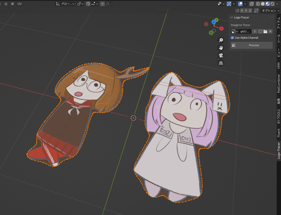Select material preview viewport shading
281x215 pixels.
tap(268, 4)
